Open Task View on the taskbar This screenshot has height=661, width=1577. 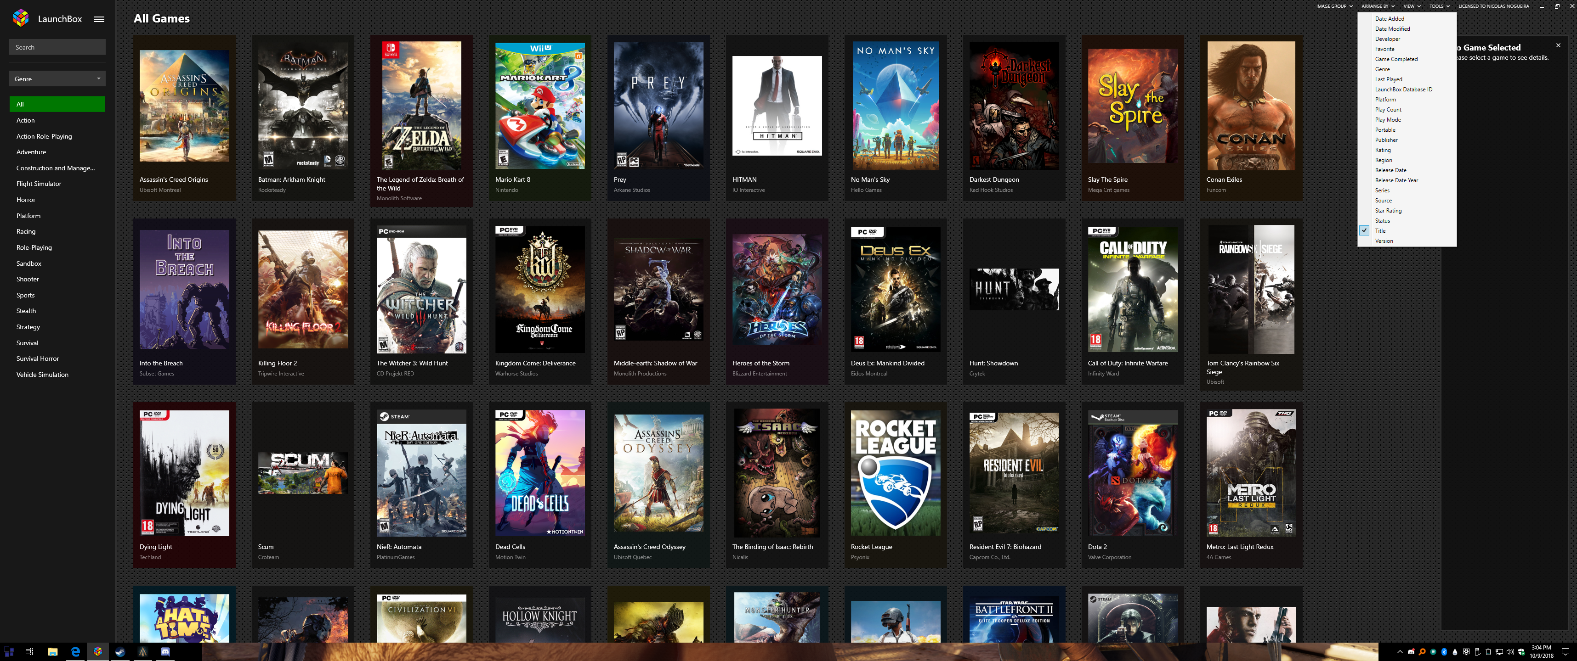coord(29,652)
